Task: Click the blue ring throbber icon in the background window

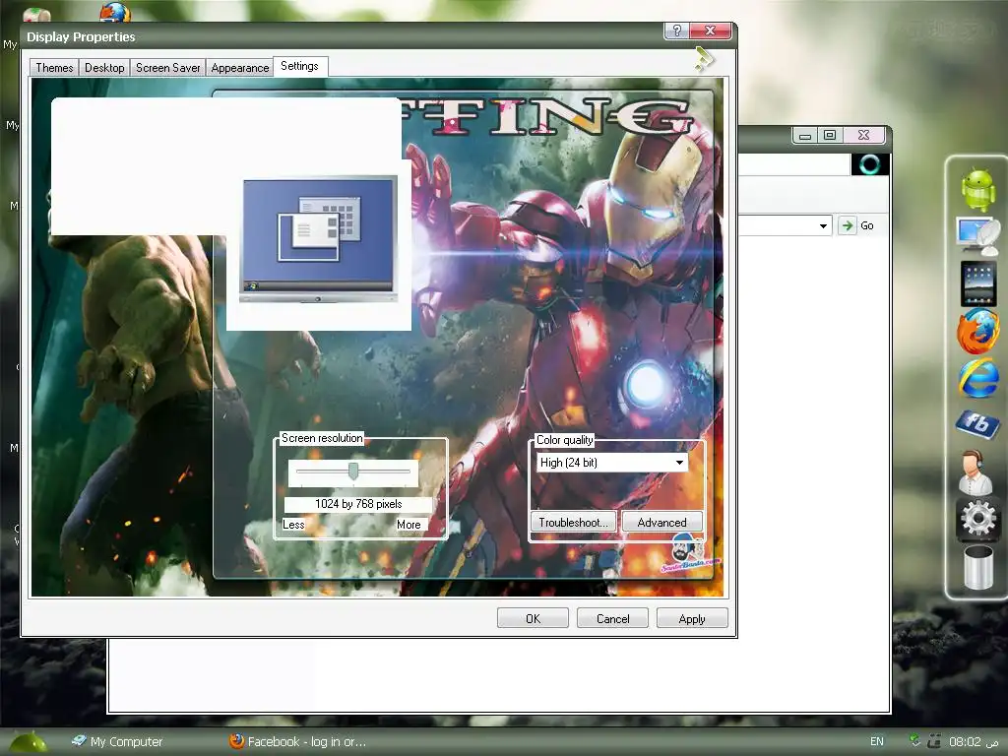Action: click(870, 164)
